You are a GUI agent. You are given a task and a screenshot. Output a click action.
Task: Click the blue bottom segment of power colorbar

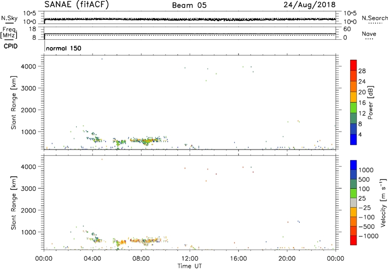click(x=354, y=139)
